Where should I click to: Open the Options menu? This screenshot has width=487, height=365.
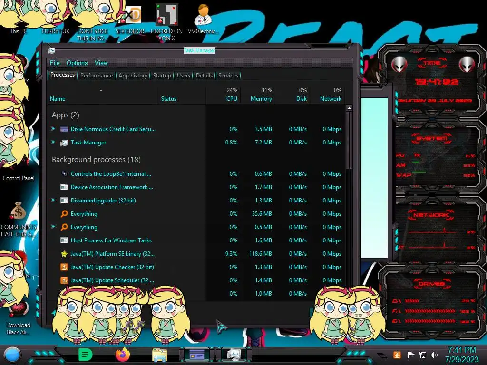click(77, 63)
